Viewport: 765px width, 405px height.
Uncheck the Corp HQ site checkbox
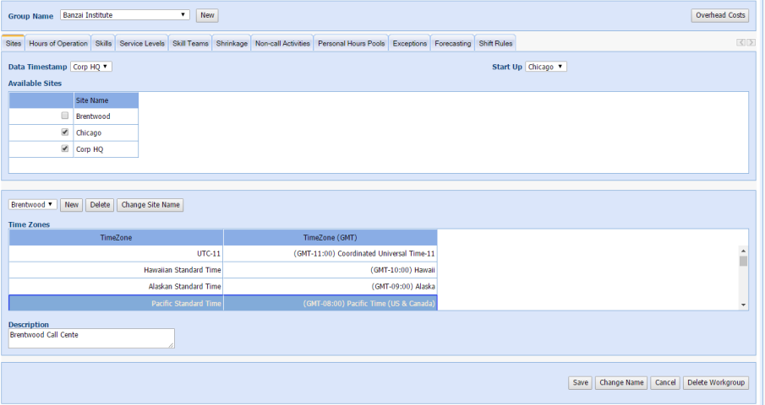65,148
